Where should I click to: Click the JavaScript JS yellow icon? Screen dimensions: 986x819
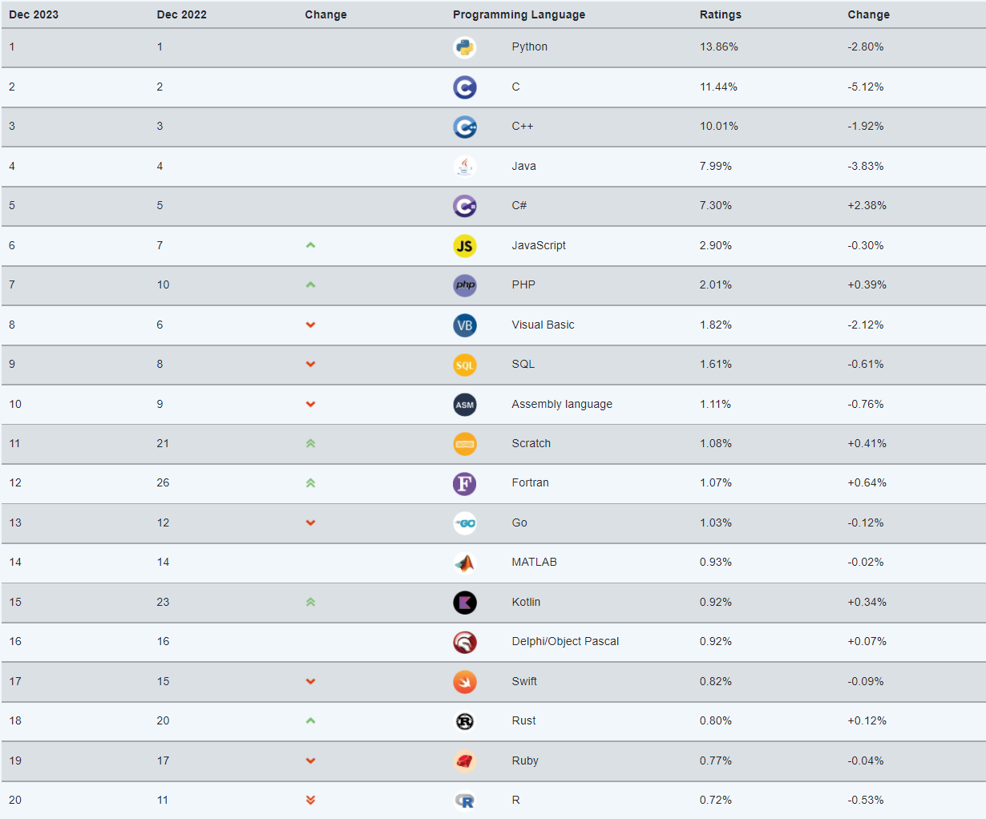[x=465, y=246]
